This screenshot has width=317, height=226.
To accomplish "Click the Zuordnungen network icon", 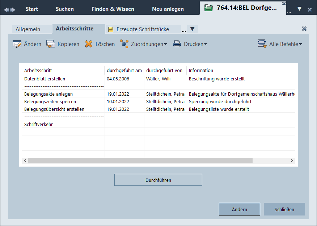I will pos(124,44).
